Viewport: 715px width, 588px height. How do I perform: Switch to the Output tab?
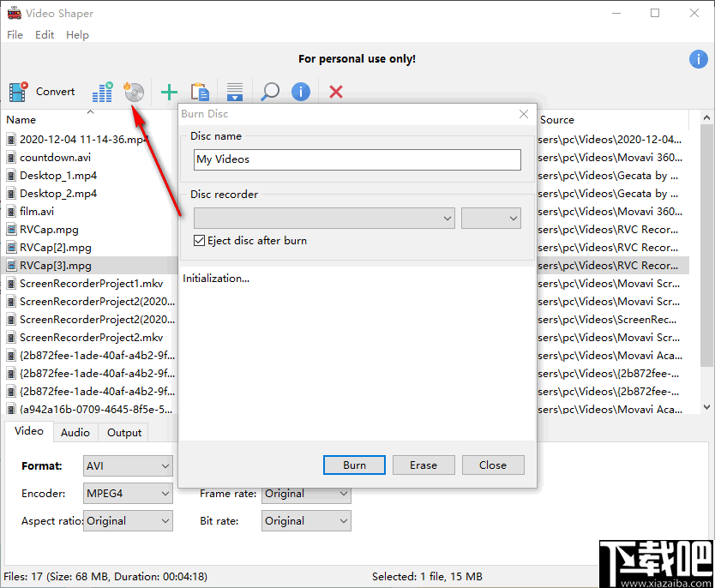pyautogui.click(x=124, y=433)
